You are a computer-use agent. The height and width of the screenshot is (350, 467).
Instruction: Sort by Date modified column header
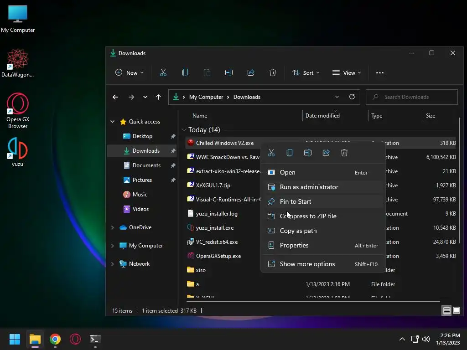pyautogui.click(x=322, y=115)
